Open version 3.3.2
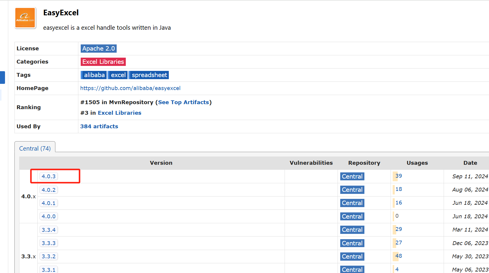Image resolution: width=489 pixels, height=273 pixels. pos(49,257)
